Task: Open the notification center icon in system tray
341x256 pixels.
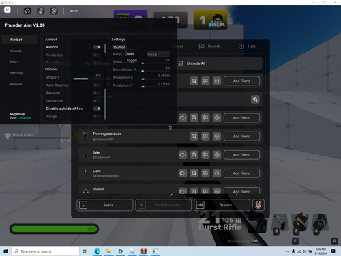Action: click(333, 251)
